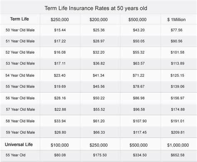Select the $101.58 rate cell

click(x=177, y=52)
